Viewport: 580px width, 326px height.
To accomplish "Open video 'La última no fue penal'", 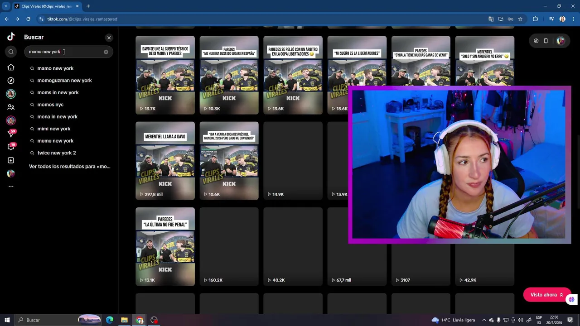I will pyautogui.click(x=165, y=247).
